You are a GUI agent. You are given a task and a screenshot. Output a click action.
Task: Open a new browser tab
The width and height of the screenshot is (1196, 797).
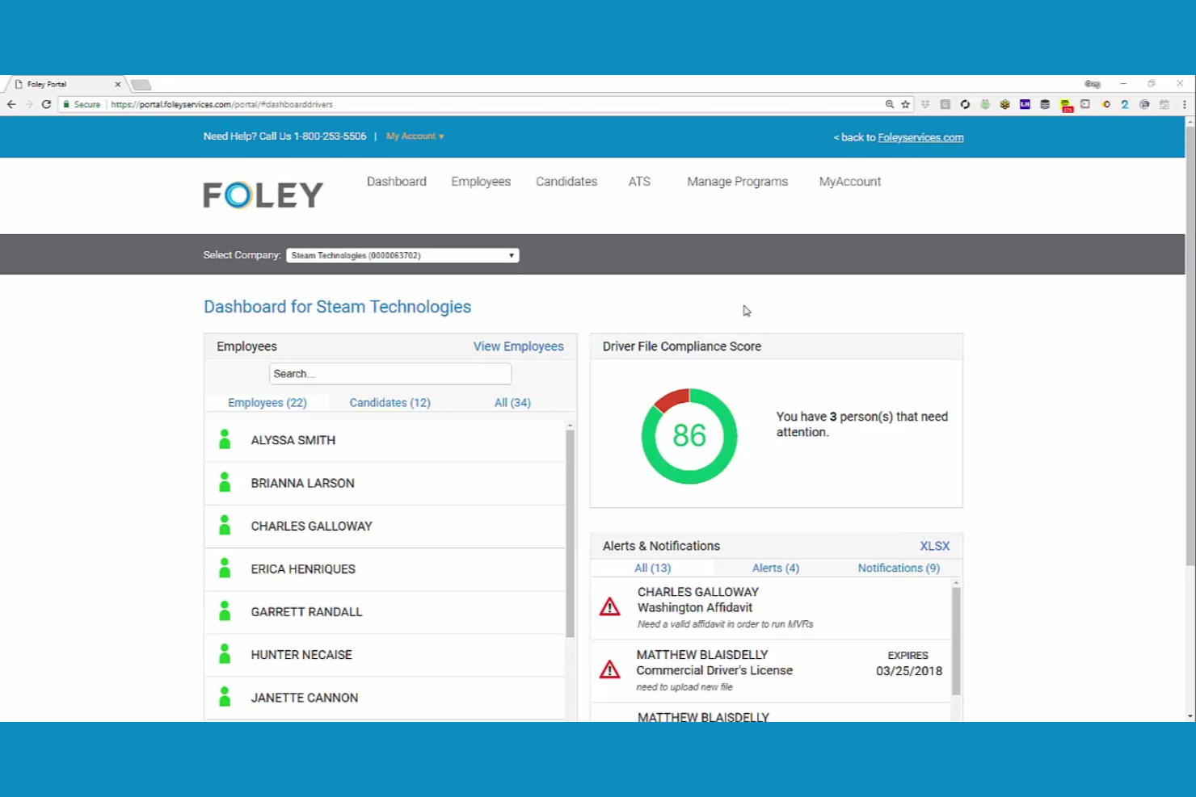point(141,85)
